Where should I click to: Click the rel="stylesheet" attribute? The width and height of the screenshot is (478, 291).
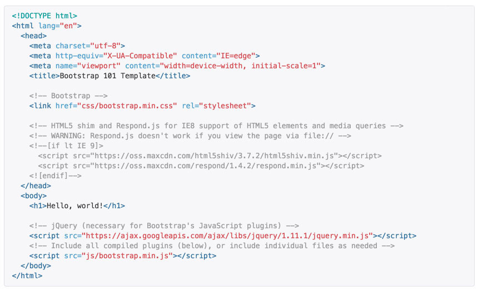pos(220,106)
